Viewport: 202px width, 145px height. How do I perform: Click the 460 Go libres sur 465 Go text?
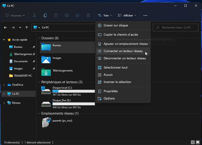click(x=67, y=107)
